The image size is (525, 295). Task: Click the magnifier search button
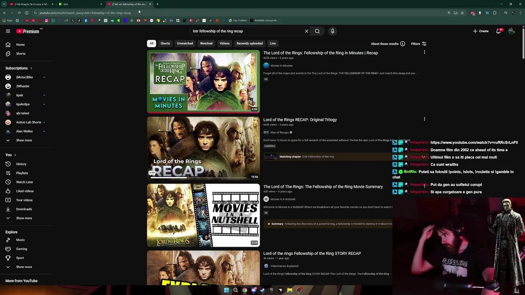tap(317, 31)
